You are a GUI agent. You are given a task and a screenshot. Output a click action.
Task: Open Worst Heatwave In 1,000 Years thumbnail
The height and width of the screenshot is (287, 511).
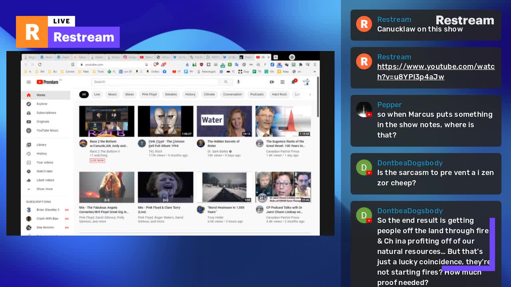tap(224, 187)
